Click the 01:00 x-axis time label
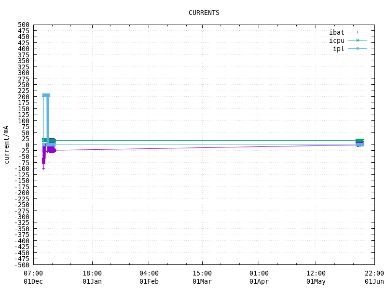This screenshot has width=386, height=289. pos(259,273)
